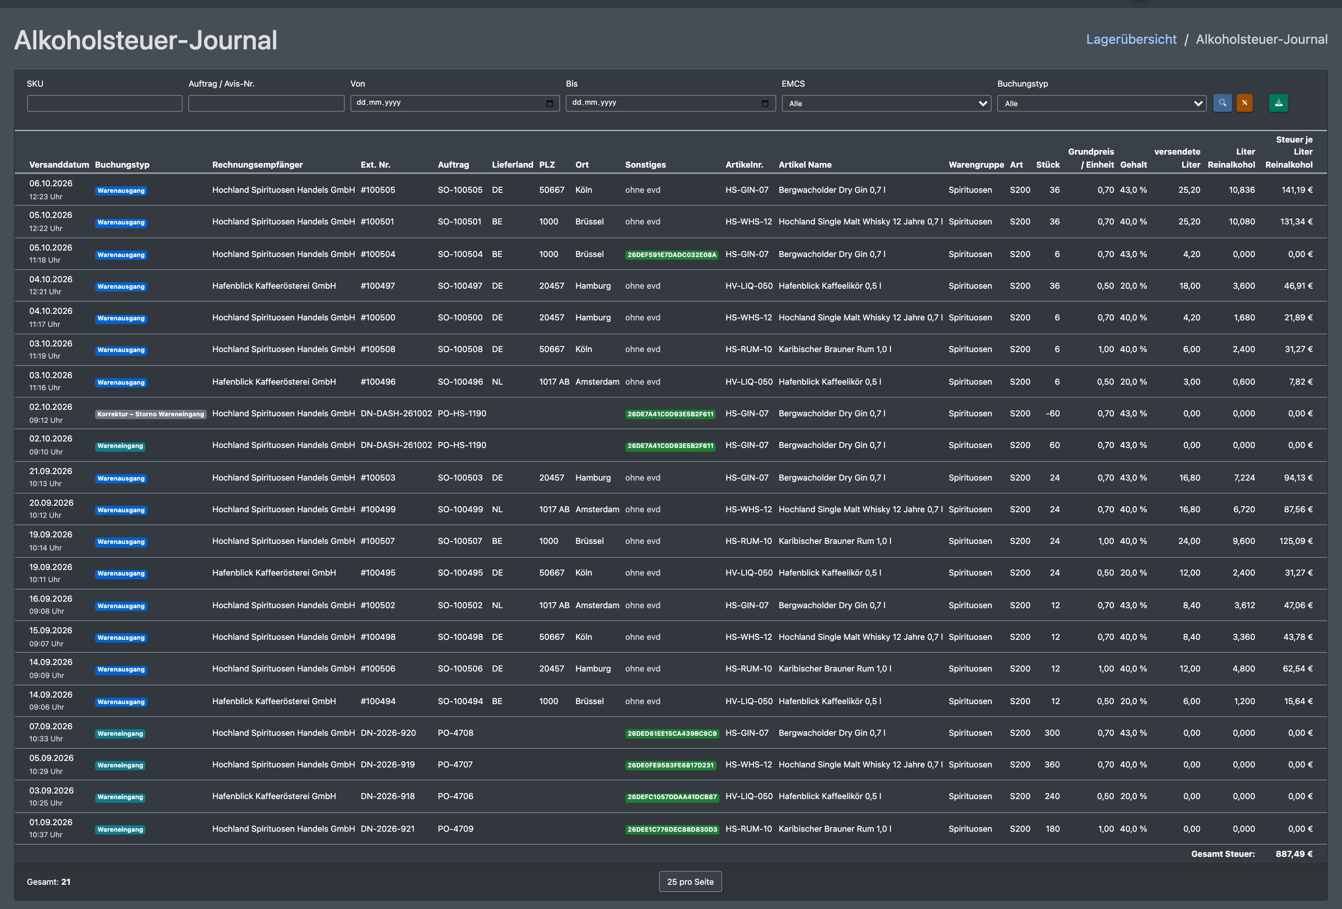Click the orange reset filter button
The image size is (1342, 909).
(x=1245, y=103)
